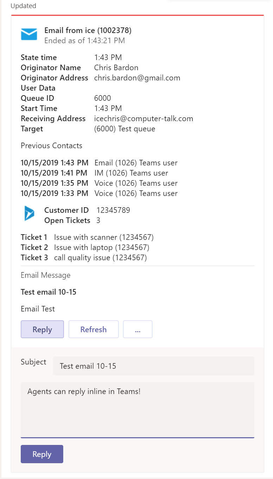Image resolution: width=273 pixels, height=479 pixels.
Task: Send the reply with the purple Reply button
Action: [42, 454]
